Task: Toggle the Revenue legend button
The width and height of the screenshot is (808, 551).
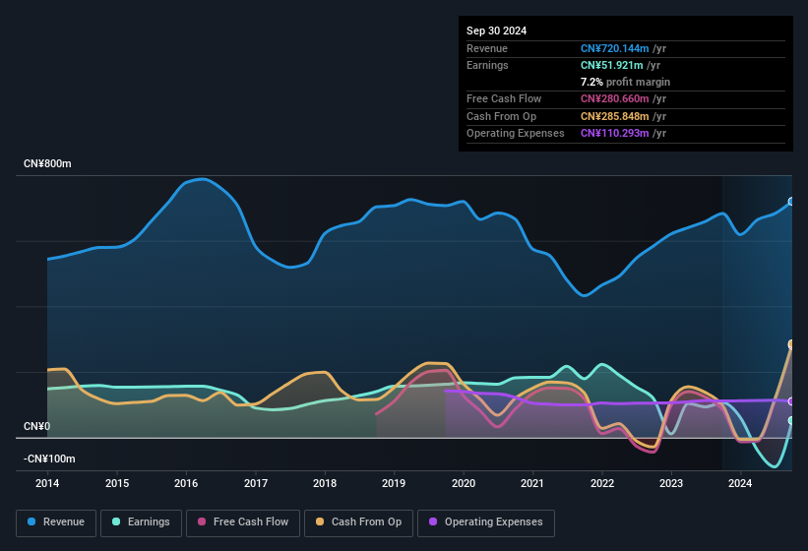Action: tap(56, 522)
